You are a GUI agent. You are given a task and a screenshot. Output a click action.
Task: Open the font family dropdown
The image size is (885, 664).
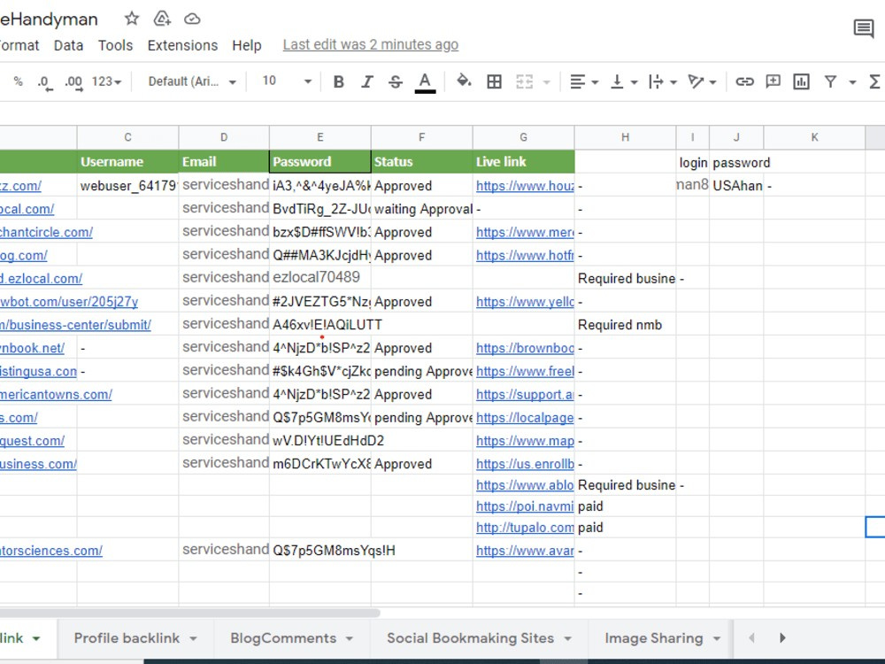coord(192,81)
